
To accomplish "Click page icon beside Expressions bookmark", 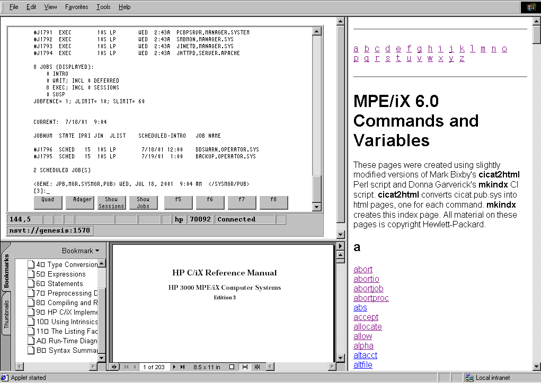I will 31,274.
